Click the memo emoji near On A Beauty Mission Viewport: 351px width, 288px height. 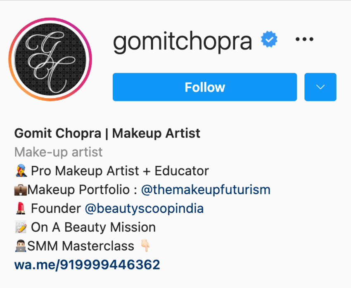[x=21, y=227]
